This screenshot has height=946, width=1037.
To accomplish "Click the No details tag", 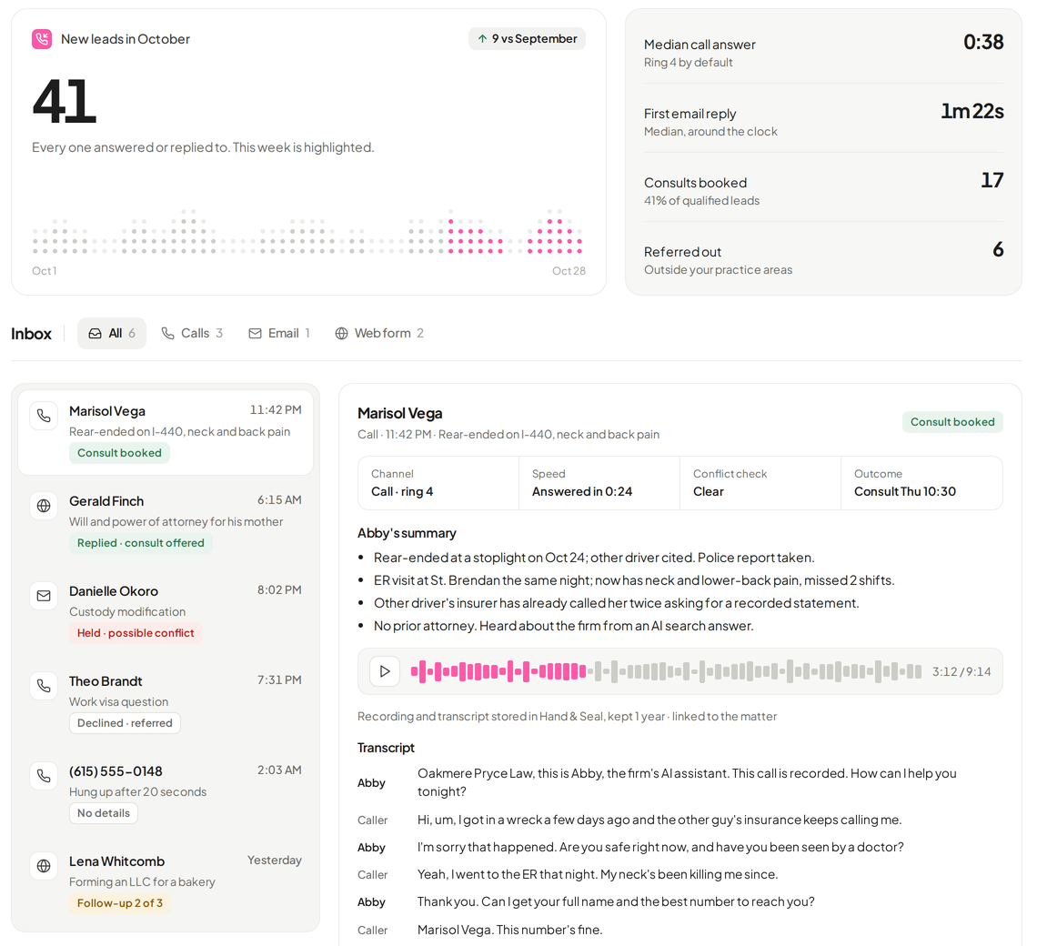I will tap(104, 813).
